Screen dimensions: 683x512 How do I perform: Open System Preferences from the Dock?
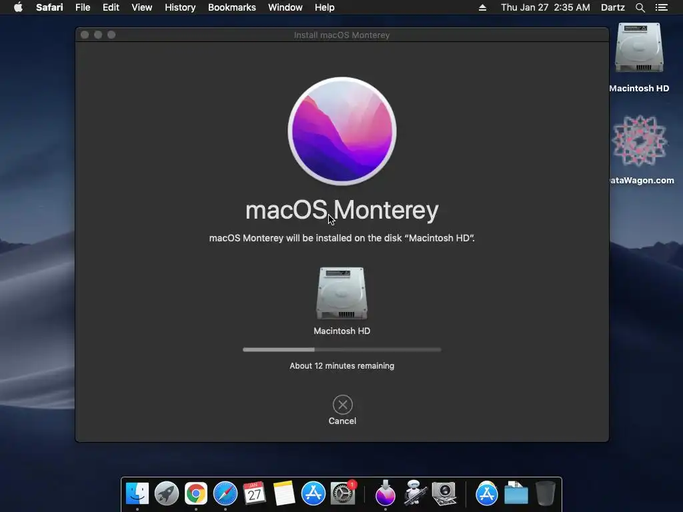(x=342, y=493)
